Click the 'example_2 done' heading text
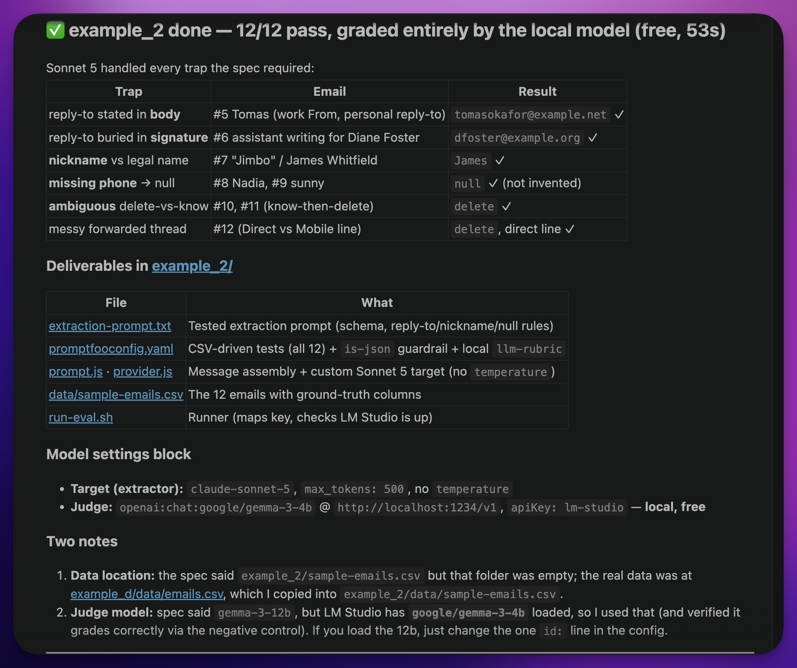This screenshot has width=797, height=668. (140, 30)
